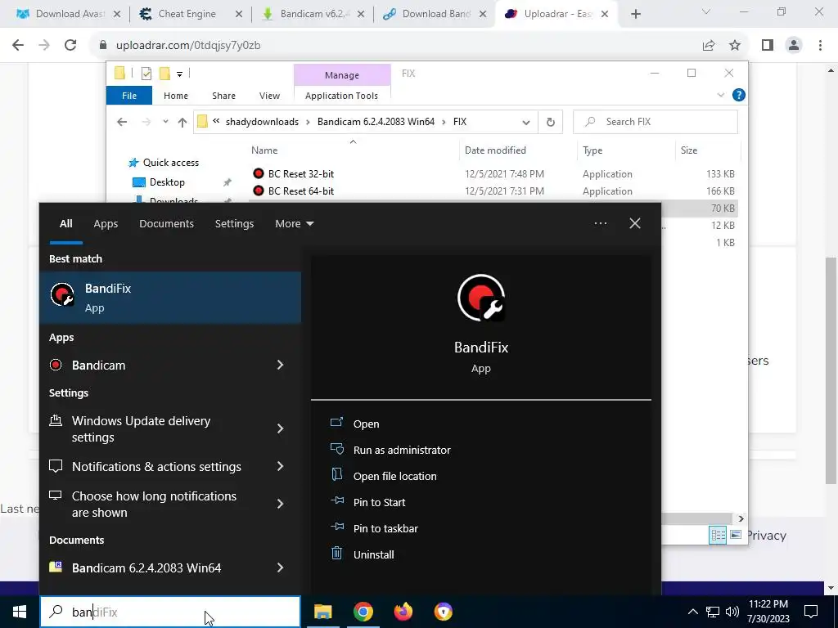This screenshot has width=838, height=628.
Task: Switch Explorer to large icons view
Action: coord(736,535)
